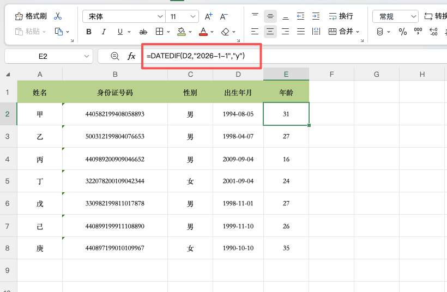
Task: Click the justify alignment icon
Action: pos(301,32)
